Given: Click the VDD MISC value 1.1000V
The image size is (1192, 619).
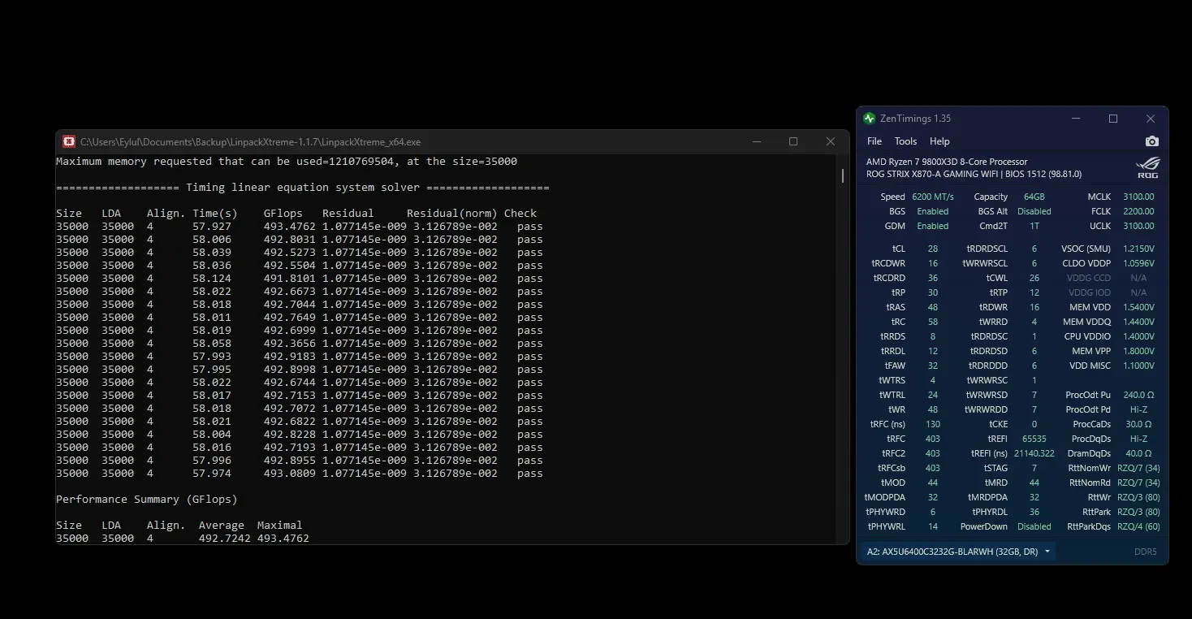Looking at the screenshot, I should tap(1138, 366).
